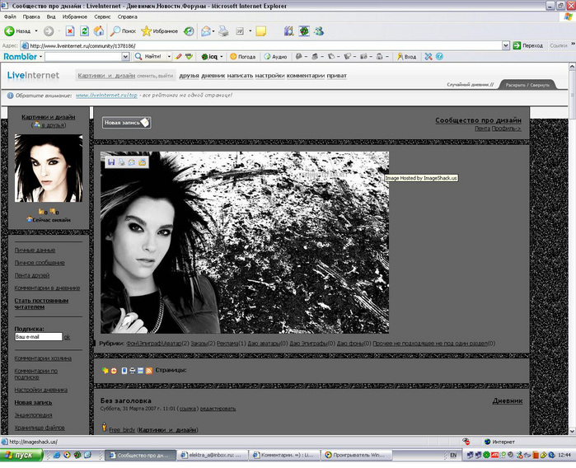This screenshot has width=576, height=468.
Task: Open the друзья navigation link
Action: tap(189, 76)
